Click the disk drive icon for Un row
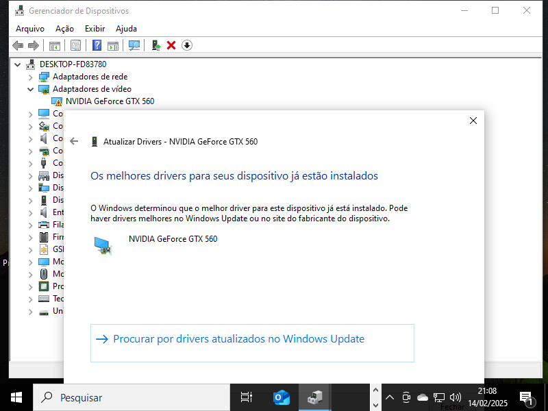 (44, 312)
